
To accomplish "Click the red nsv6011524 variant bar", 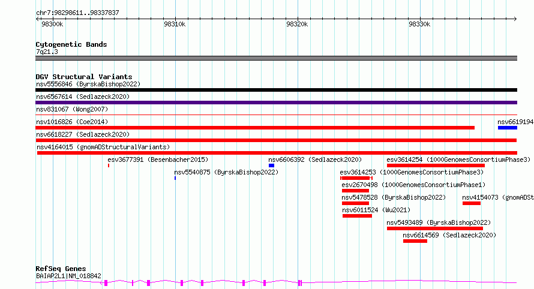I will 357,216.
